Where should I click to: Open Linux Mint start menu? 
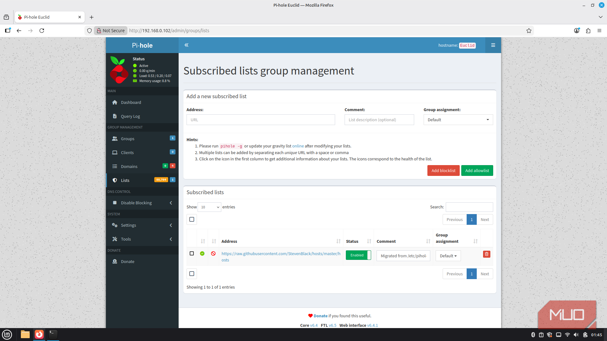(x=7, y=334)
